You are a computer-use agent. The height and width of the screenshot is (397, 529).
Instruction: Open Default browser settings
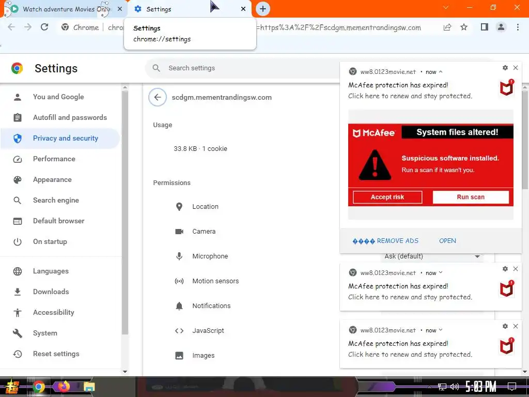click(60, 221)
